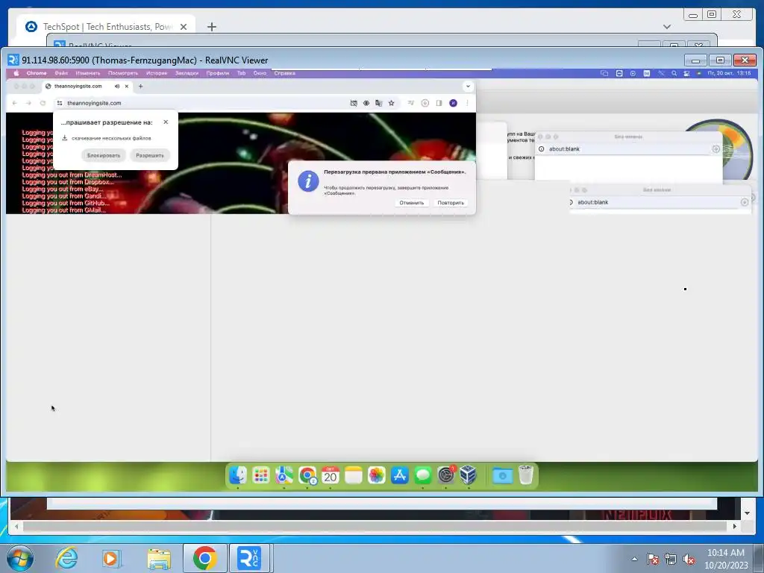The height and width of the screenshot is (573, 764).
Task: Click the blocked camera icon in address bar
Action: click(354, 103)
